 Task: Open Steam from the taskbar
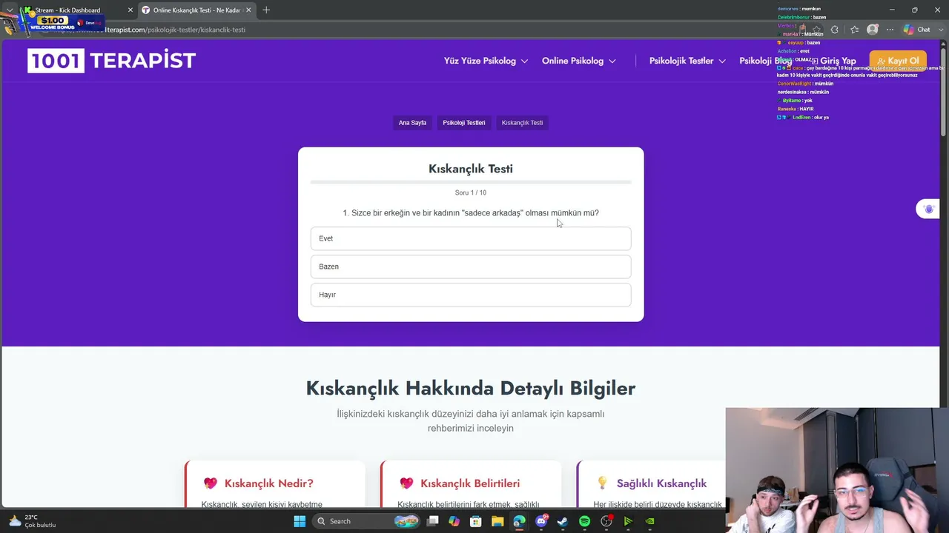pos(563,521)
